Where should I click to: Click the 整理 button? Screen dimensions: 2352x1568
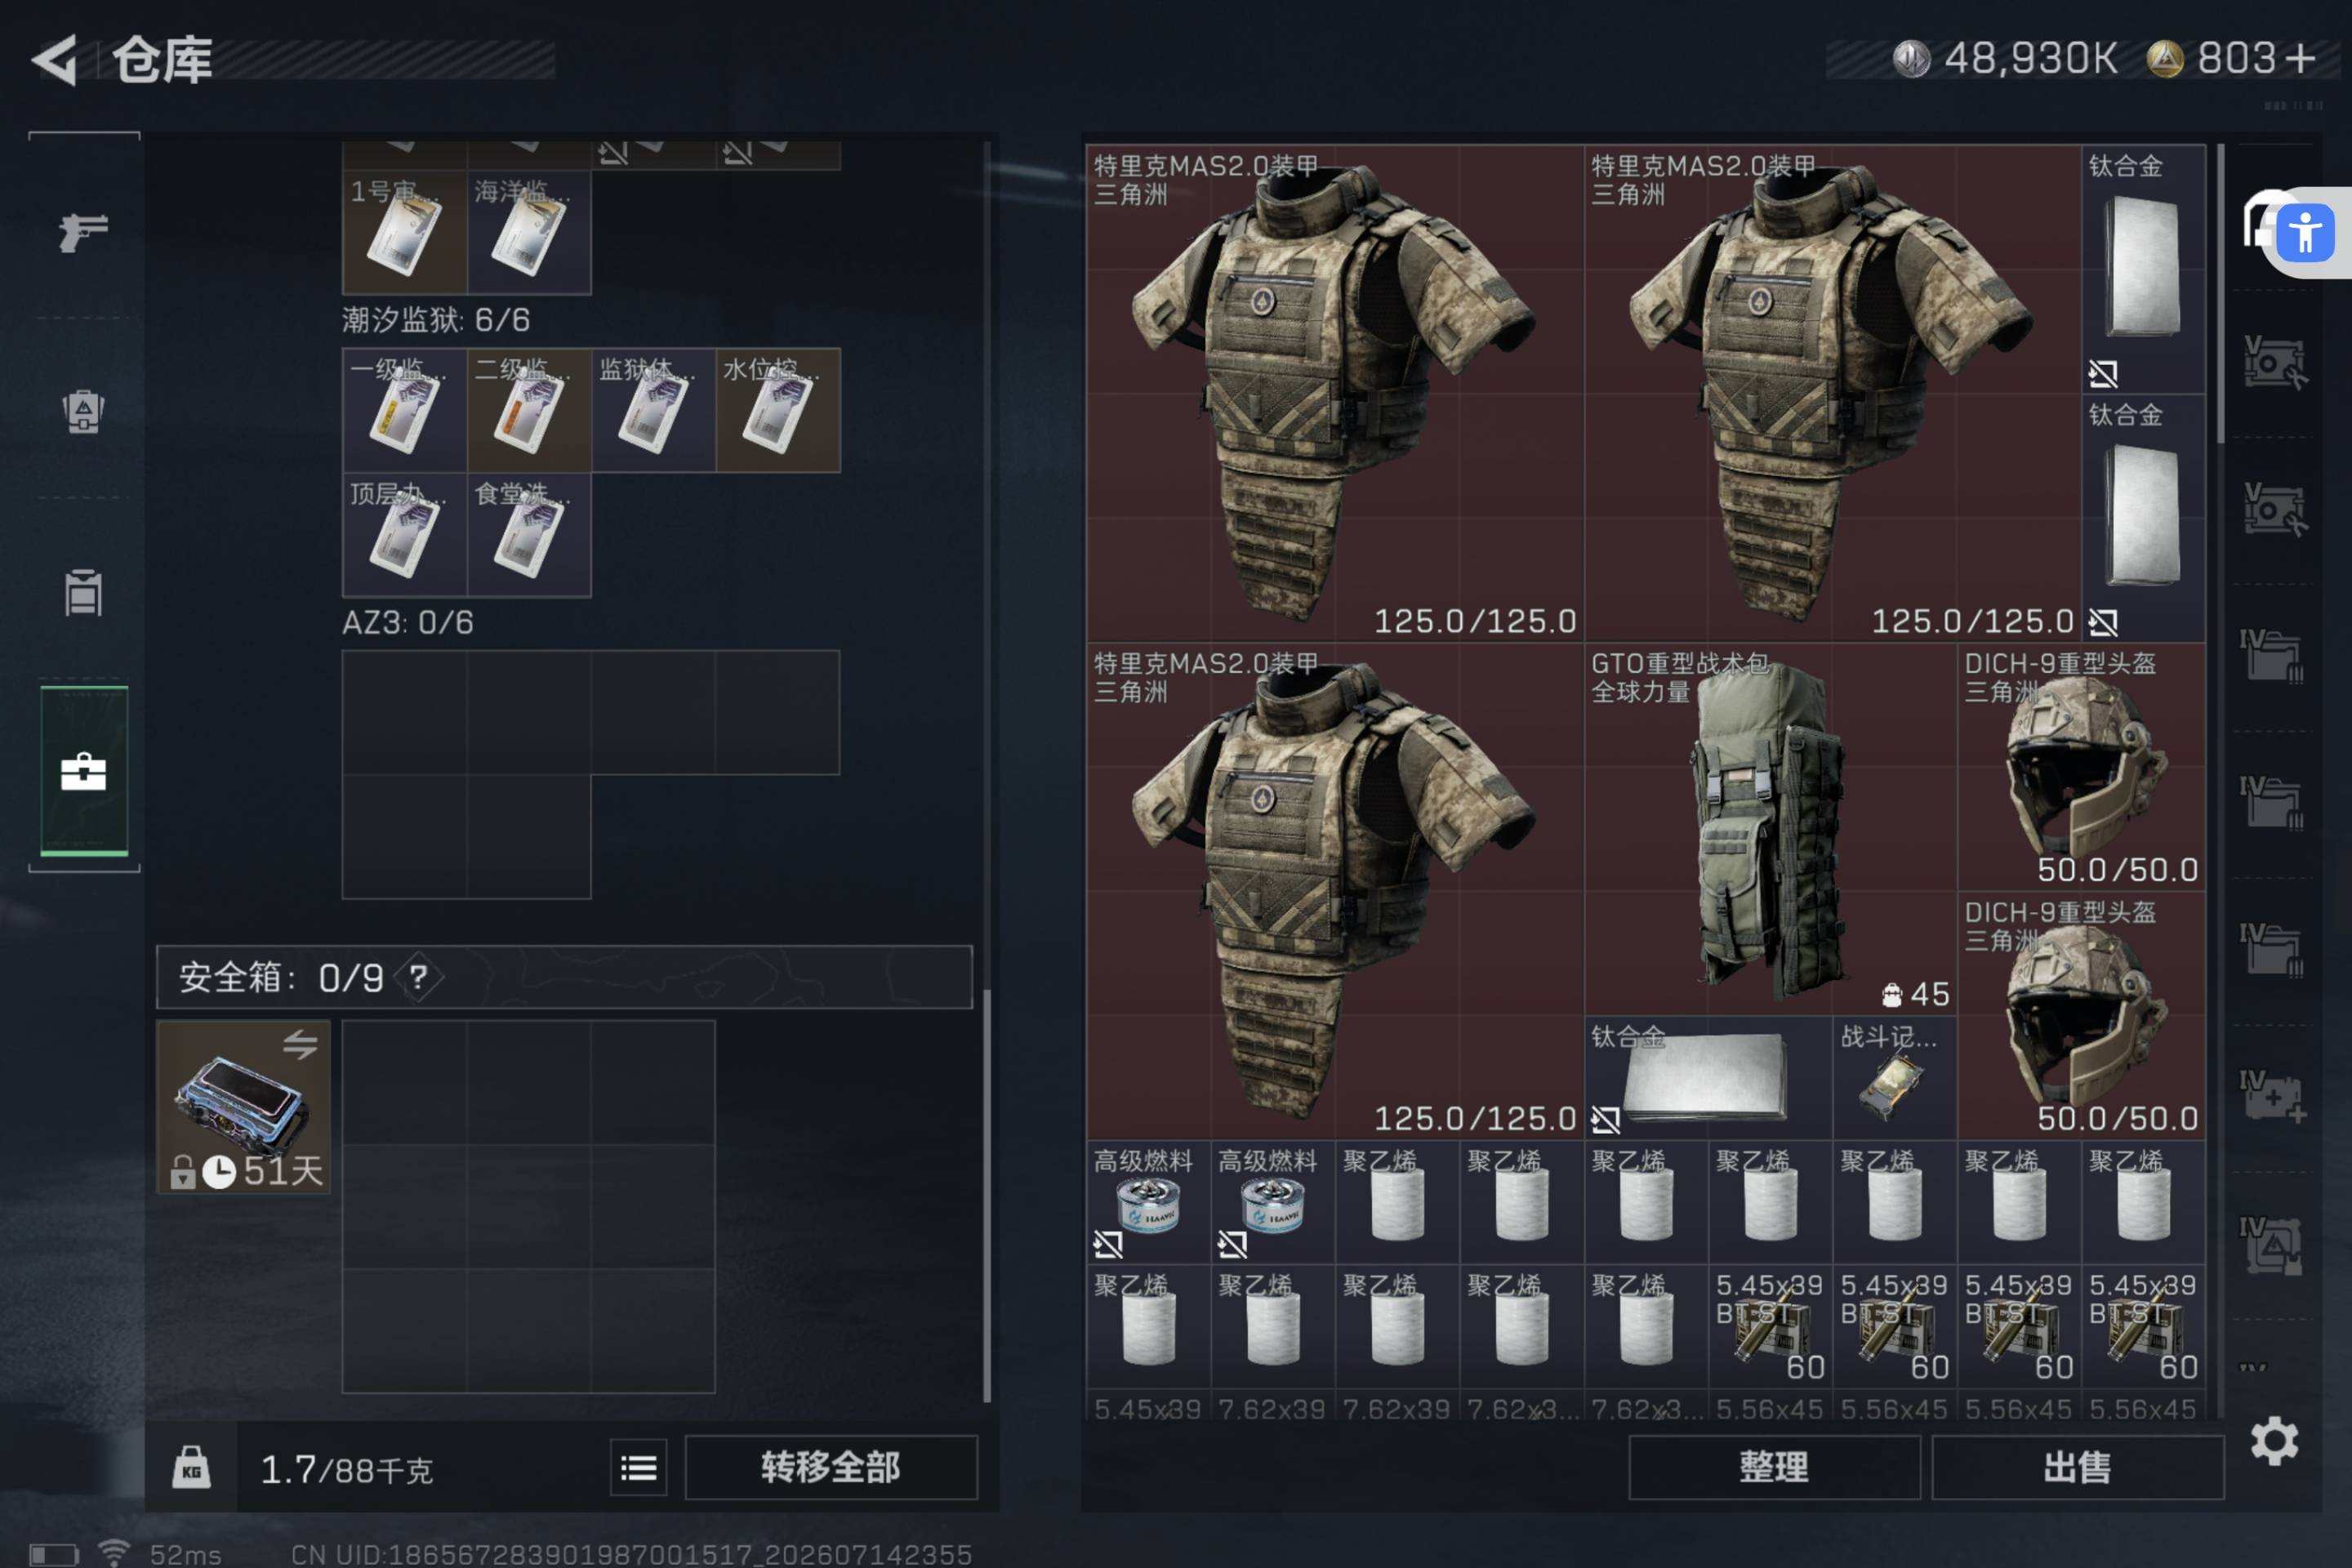point(1774,1467)
